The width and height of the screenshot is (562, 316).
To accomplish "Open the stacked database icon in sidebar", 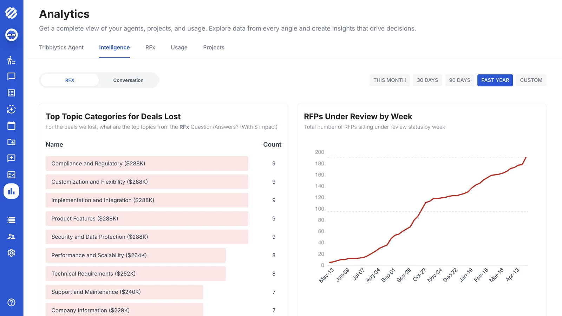I will (11, 220).
